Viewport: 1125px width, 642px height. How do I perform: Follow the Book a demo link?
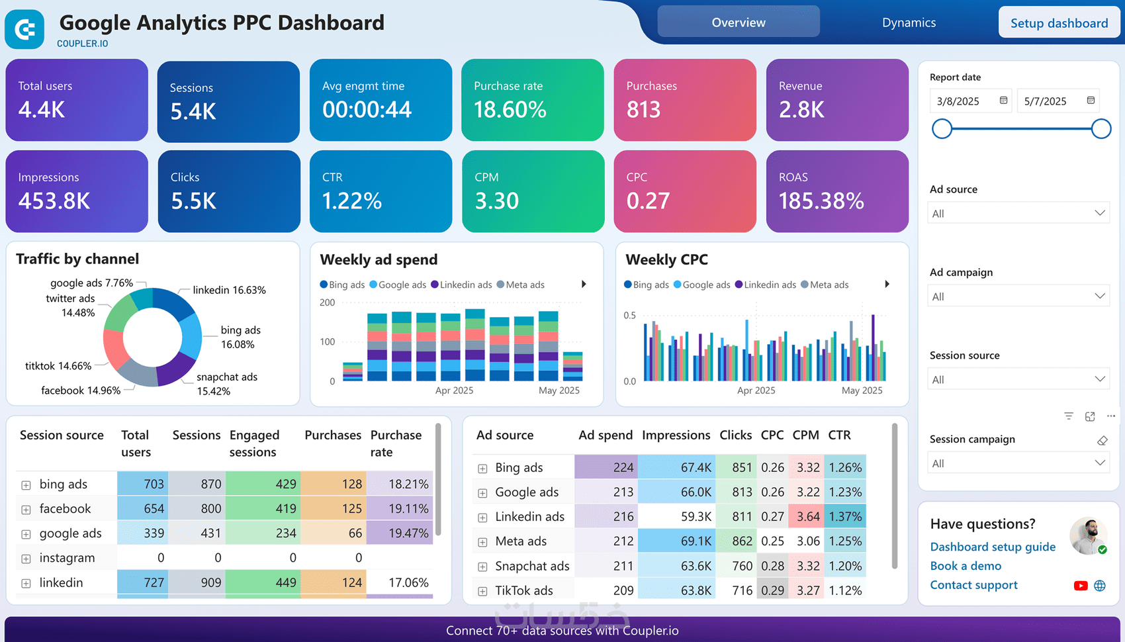(966, 566)
